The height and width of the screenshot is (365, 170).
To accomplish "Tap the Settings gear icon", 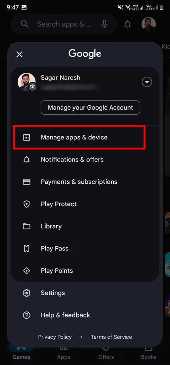I will (x=27, y=293).
